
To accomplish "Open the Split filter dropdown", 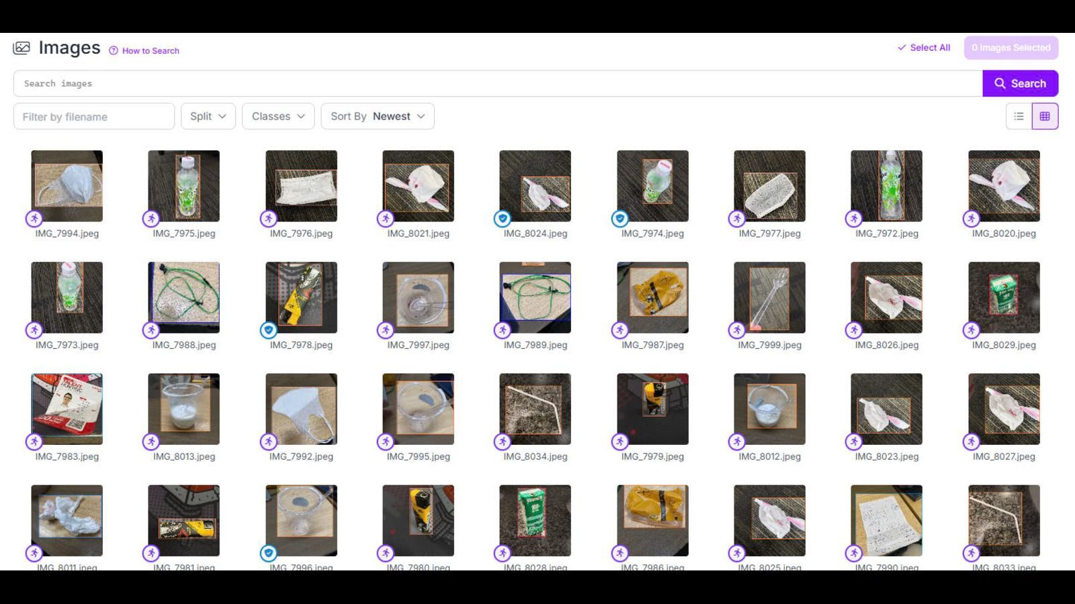I will [x=208, y=116].
